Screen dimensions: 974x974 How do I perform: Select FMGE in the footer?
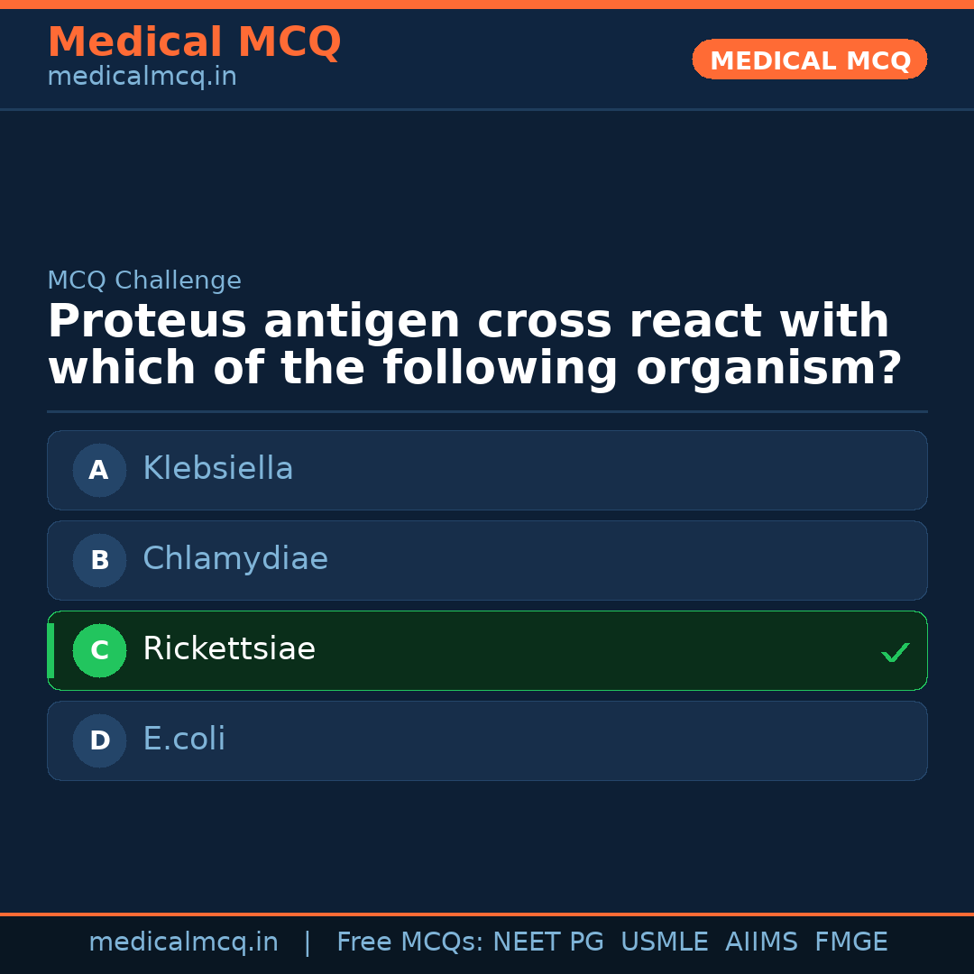[851, 942]
